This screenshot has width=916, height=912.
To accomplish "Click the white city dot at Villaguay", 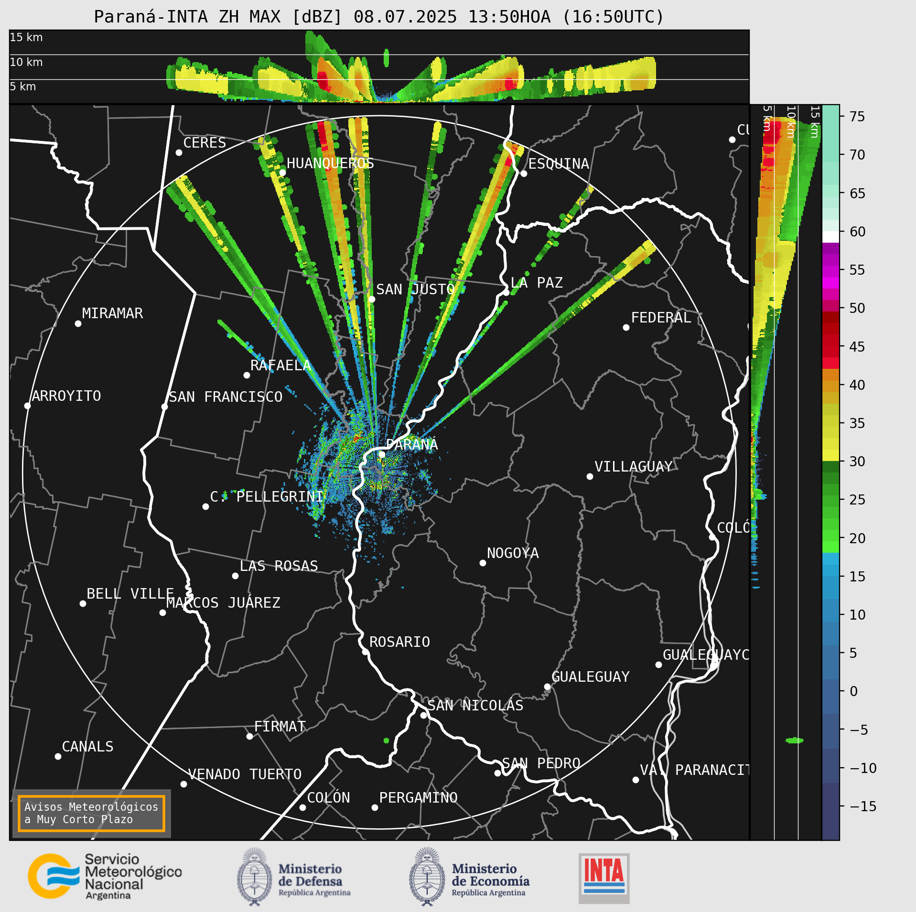I will [590, 476].
